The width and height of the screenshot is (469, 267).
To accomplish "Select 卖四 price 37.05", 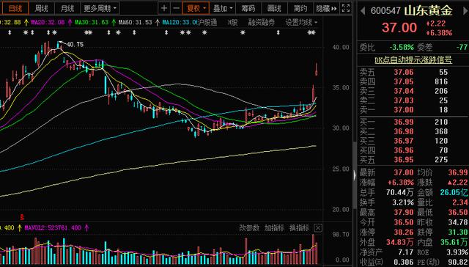I will point(404,81).
